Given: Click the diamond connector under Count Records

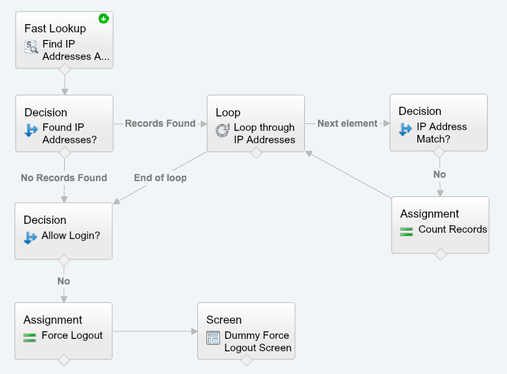Looking at the screenshot, I should tap(440, 254).
